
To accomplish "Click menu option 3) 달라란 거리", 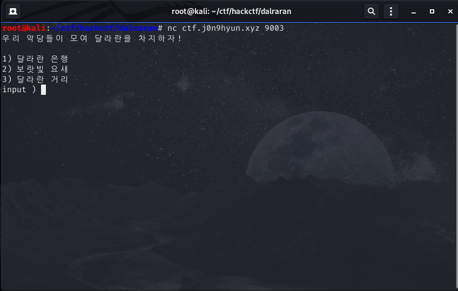I will [x=35, y=79].
